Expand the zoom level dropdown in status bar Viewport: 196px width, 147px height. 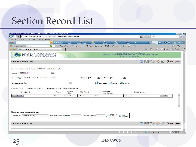click(182, 132)
